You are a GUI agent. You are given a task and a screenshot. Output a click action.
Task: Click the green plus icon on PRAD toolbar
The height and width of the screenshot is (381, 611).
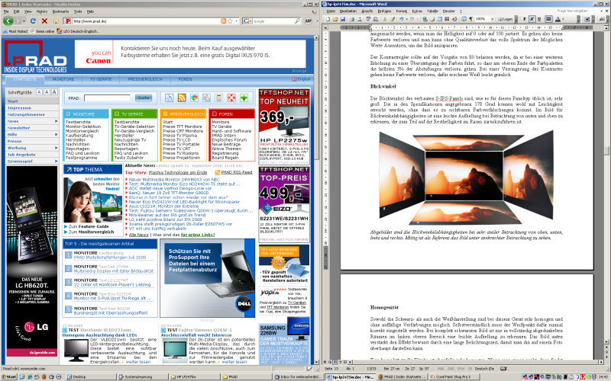244,98
